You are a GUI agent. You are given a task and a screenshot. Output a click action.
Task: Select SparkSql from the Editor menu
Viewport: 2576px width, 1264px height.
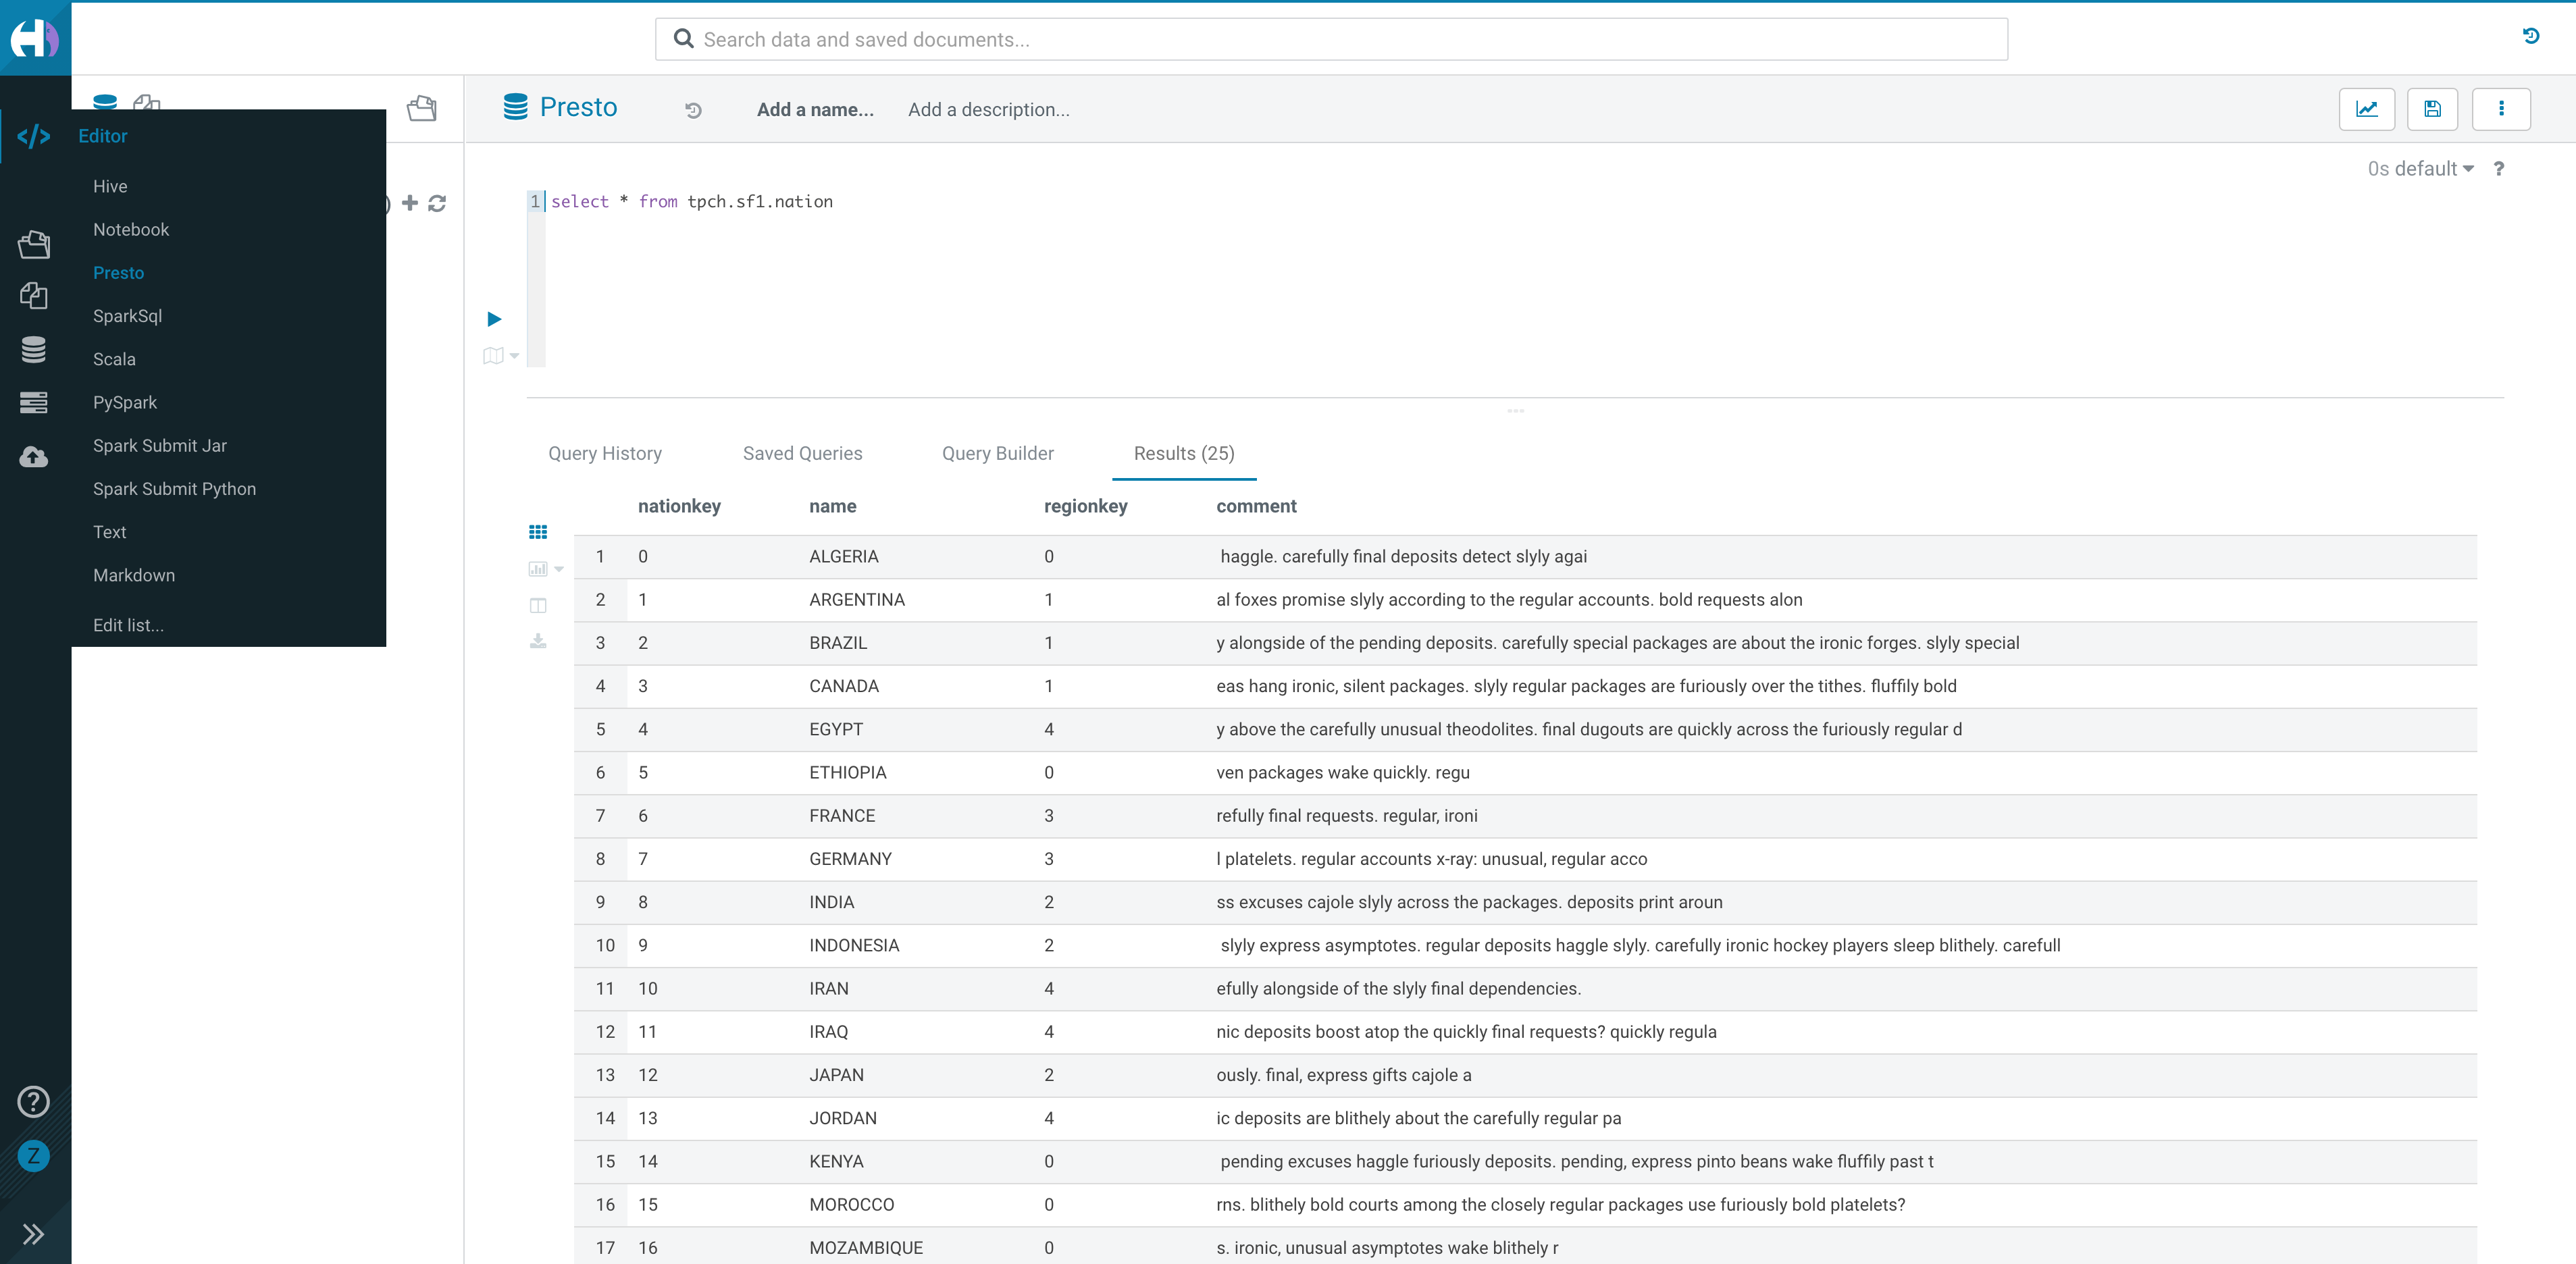pos(127,316)
